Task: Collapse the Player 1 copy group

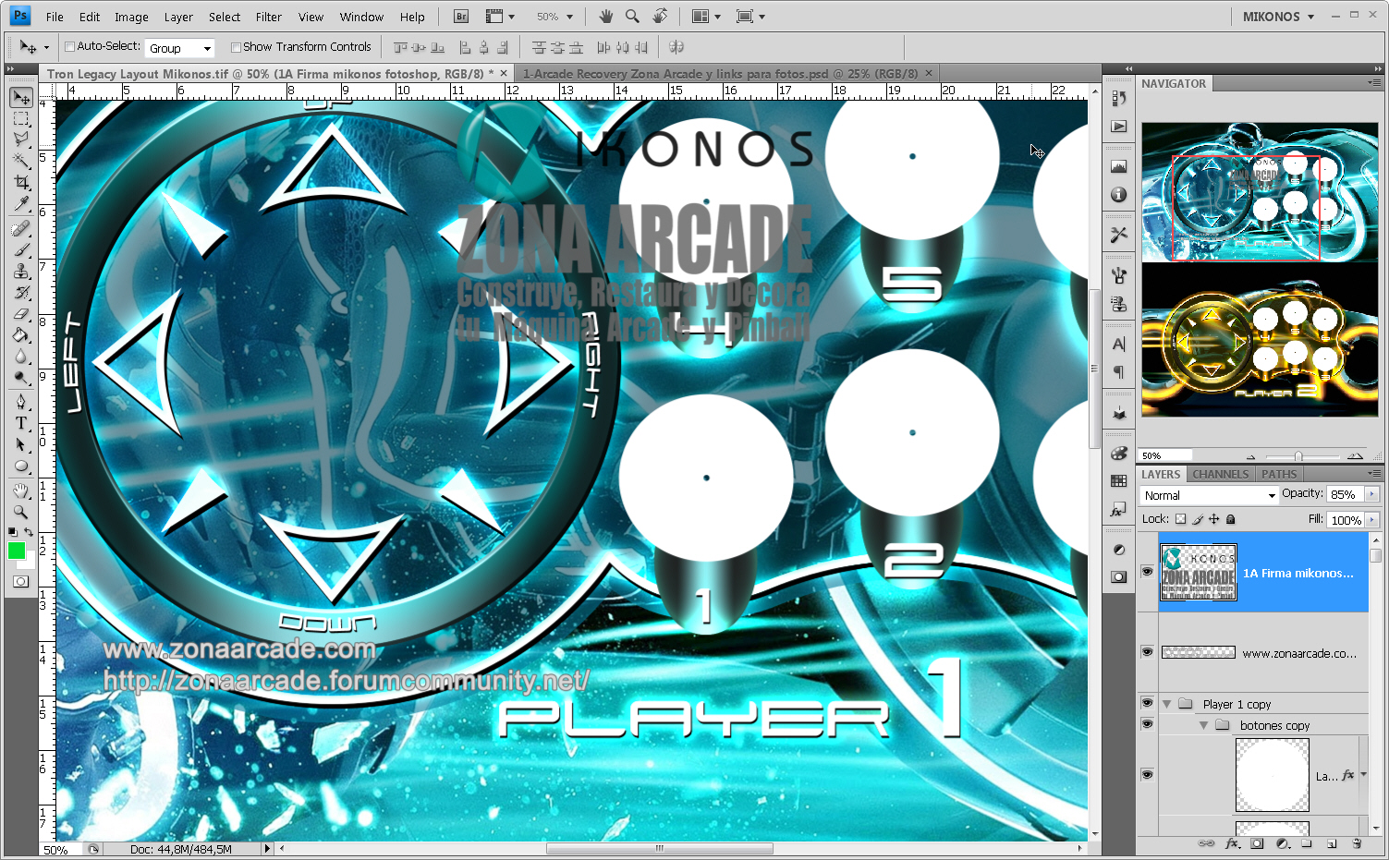Action: pos(1166,704)
